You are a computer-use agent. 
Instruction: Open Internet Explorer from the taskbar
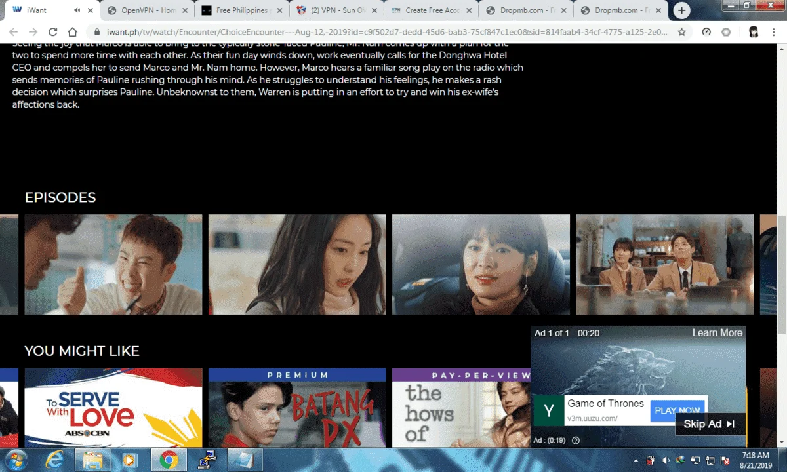(x=54, y=460)
